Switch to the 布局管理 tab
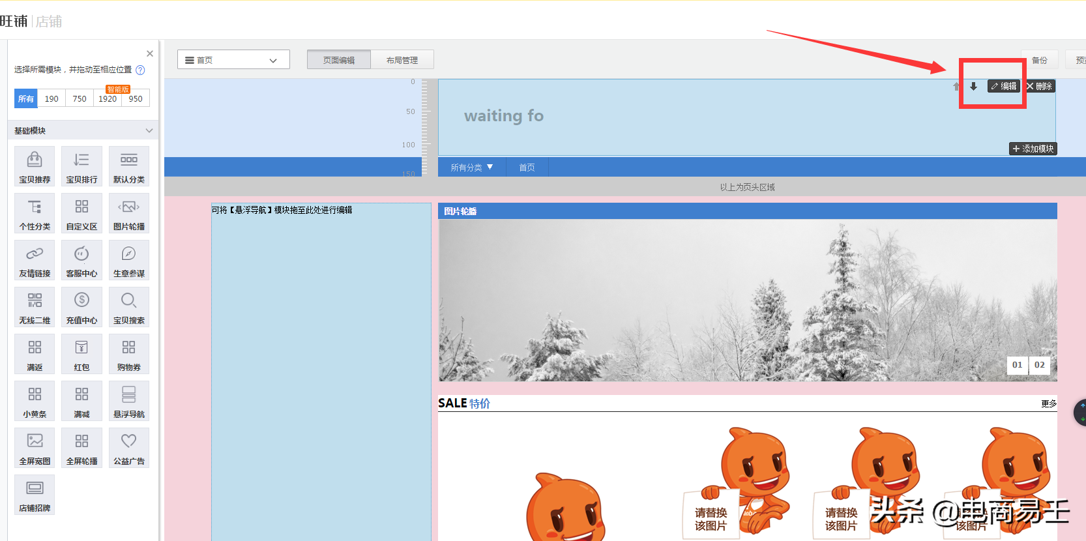Image resolution: width=1086 pixels, height=541 pixels. click(x=402, y=60)
